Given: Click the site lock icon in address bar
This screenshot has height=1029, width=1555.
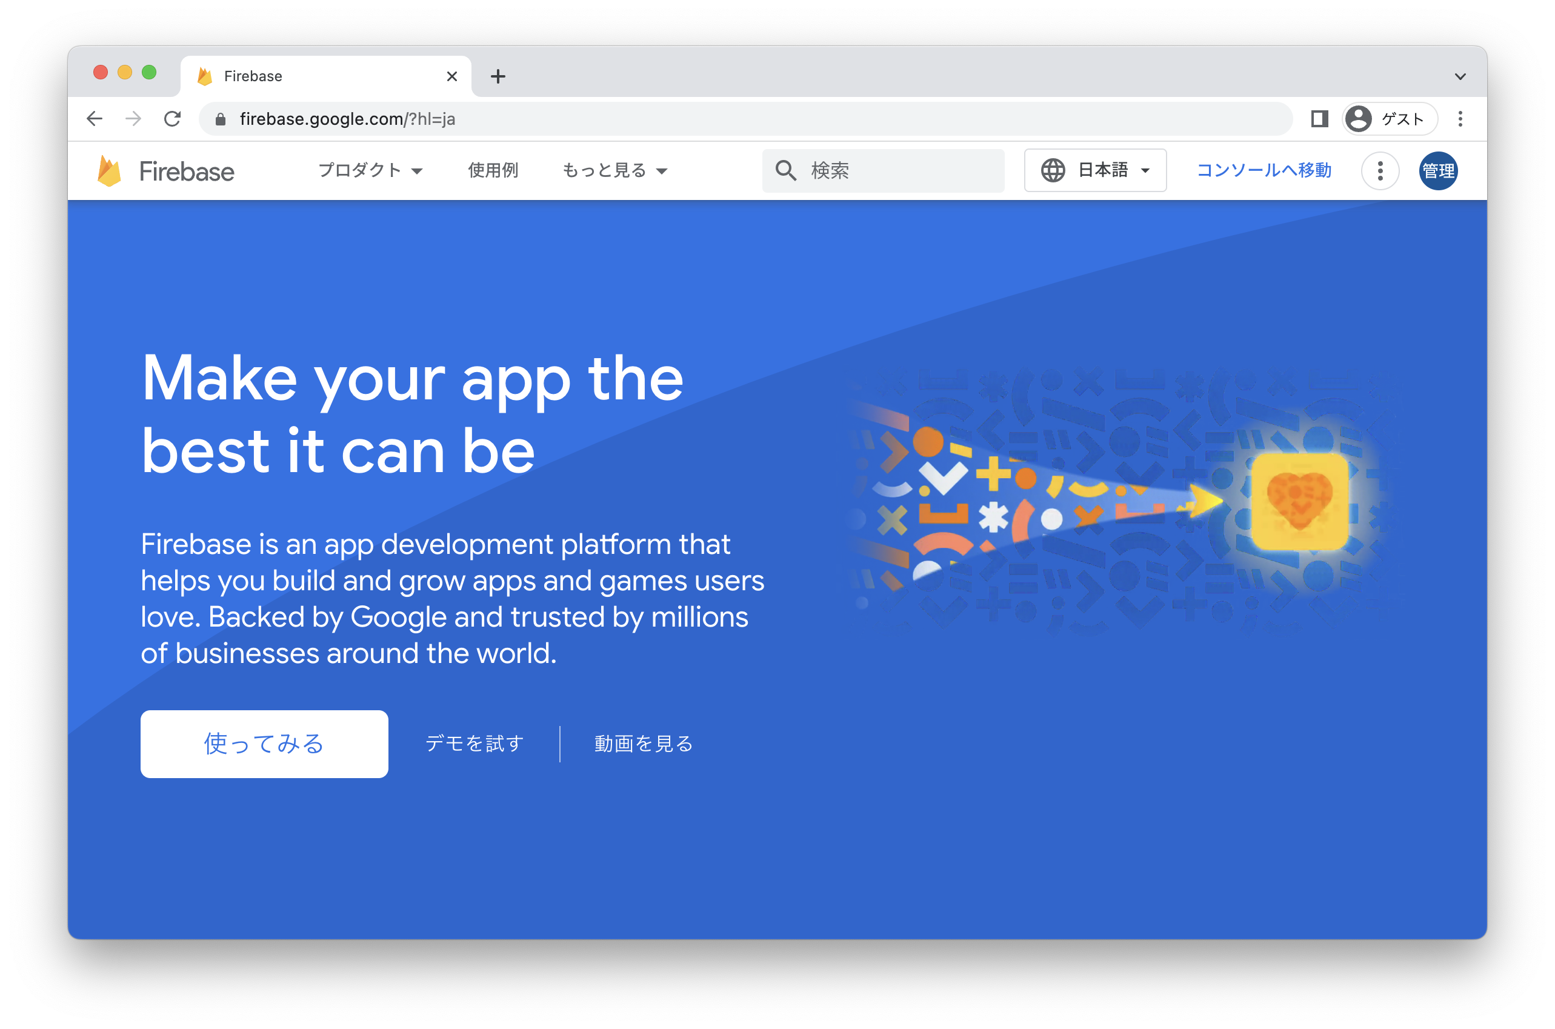Looking at the screenshot, I should (x=221, y=119).
